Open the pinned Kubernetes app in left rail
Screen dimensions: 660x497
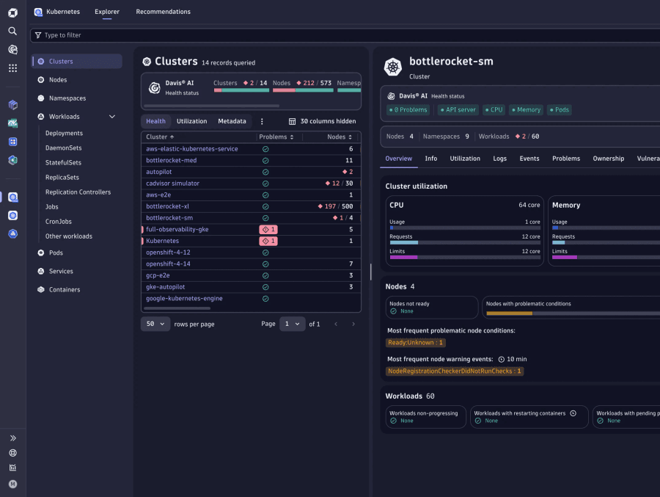[12, 197]
